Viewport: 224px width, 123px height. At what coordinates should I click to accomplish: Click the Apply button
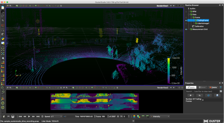pos(191,87)
